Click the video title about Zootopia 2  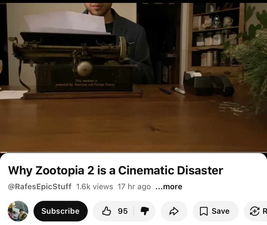tap(116, 171)
